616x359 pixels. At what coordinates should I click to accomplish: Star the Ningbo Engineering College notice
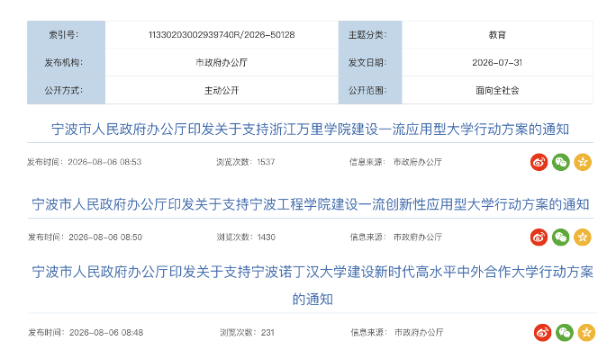583,238
